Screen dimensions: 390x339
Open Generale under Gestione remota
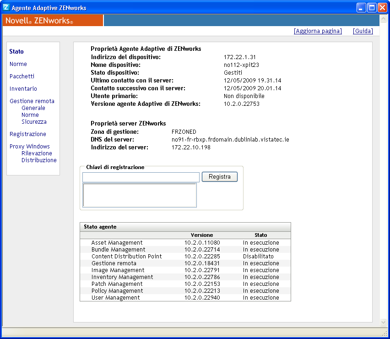pyautogui.click(x=33, y=108)
